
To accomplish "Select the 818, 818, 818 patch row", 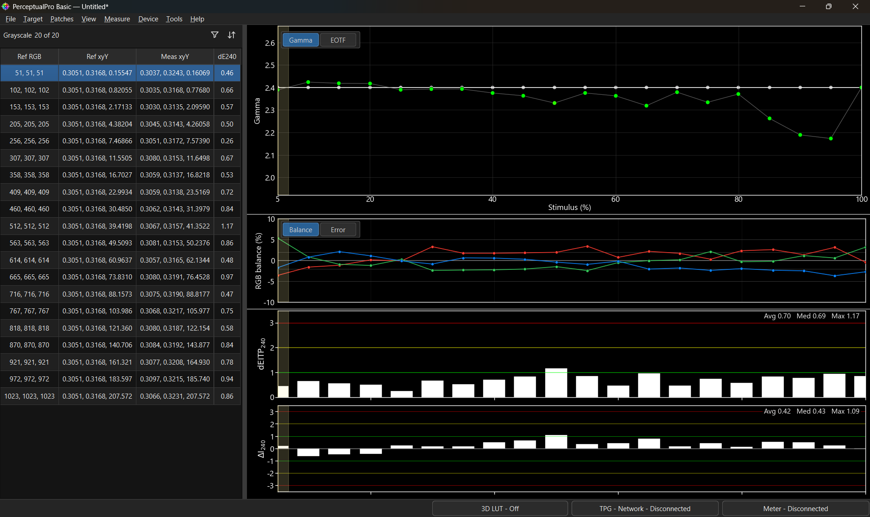I will 121,328.
